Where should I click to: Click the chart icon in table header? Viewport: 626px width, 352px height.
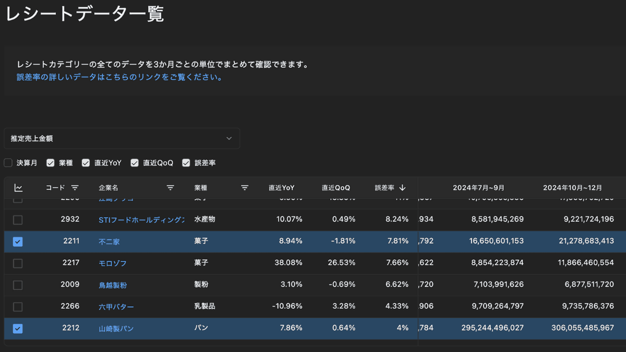(18, 188)
